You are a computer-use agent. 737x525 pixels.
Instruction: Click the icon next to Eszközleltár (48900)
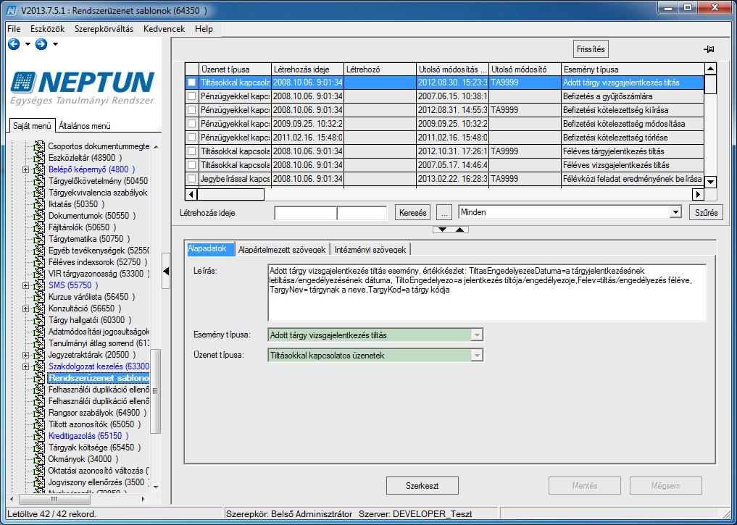[39, 158]
